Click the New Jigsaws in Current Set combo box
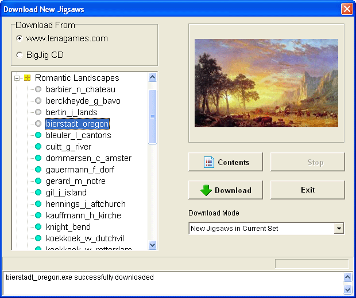Viewport: 356px width, 298px height. [x=266, y=229]
